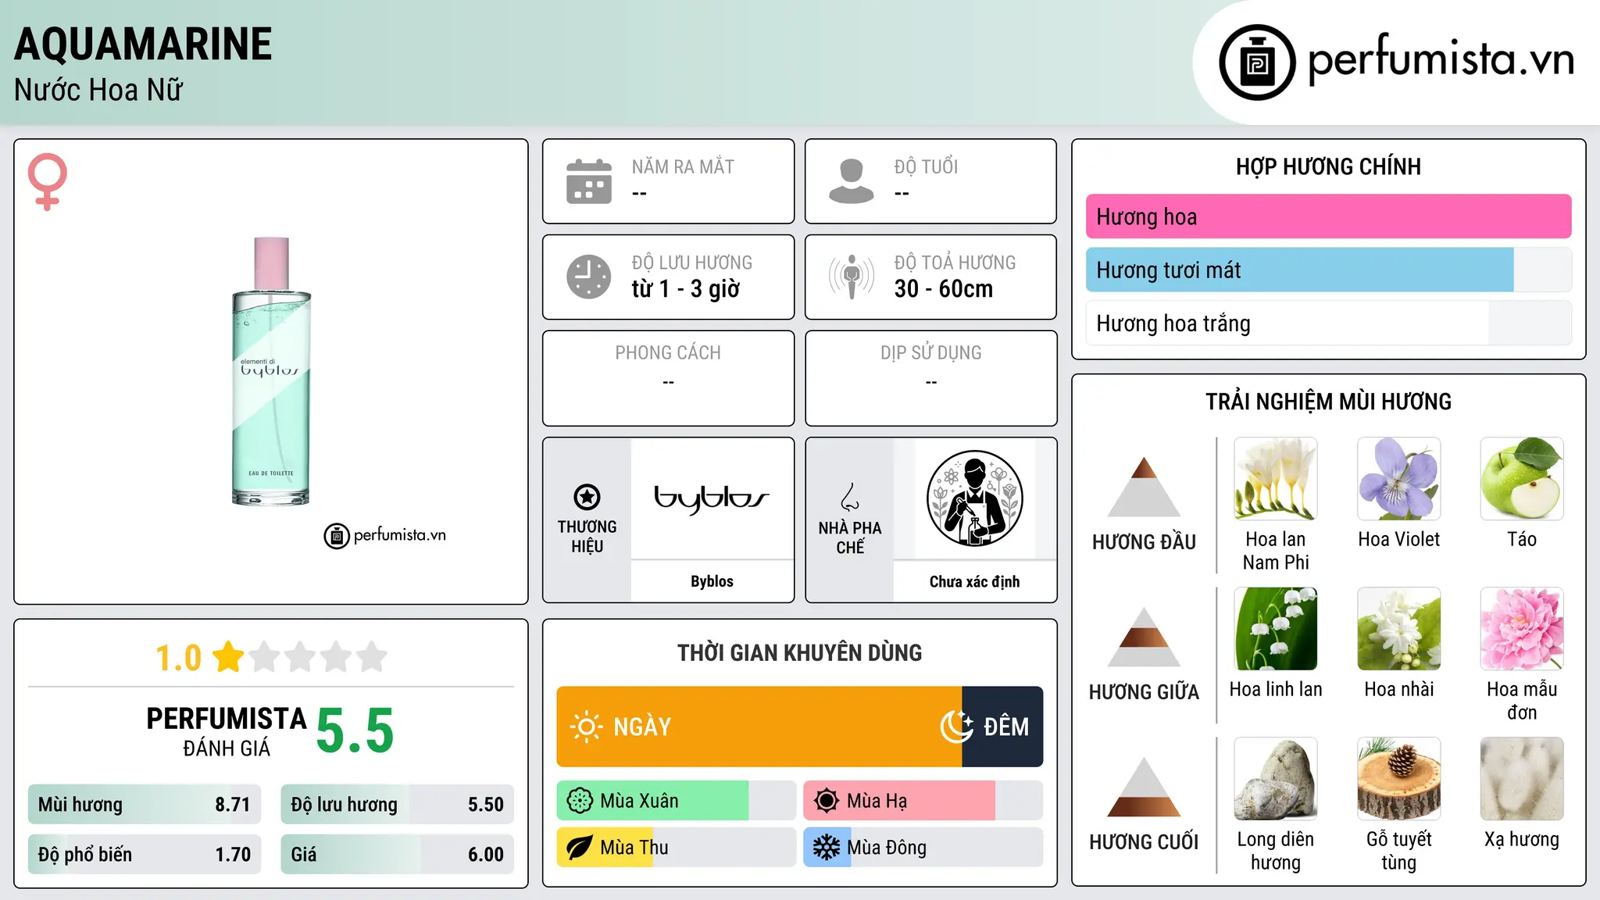The width and height of the screenshot is (1600, 900).
Task: Click the Độ phổ biến 1.70 score bar
Action: point(145,854)
